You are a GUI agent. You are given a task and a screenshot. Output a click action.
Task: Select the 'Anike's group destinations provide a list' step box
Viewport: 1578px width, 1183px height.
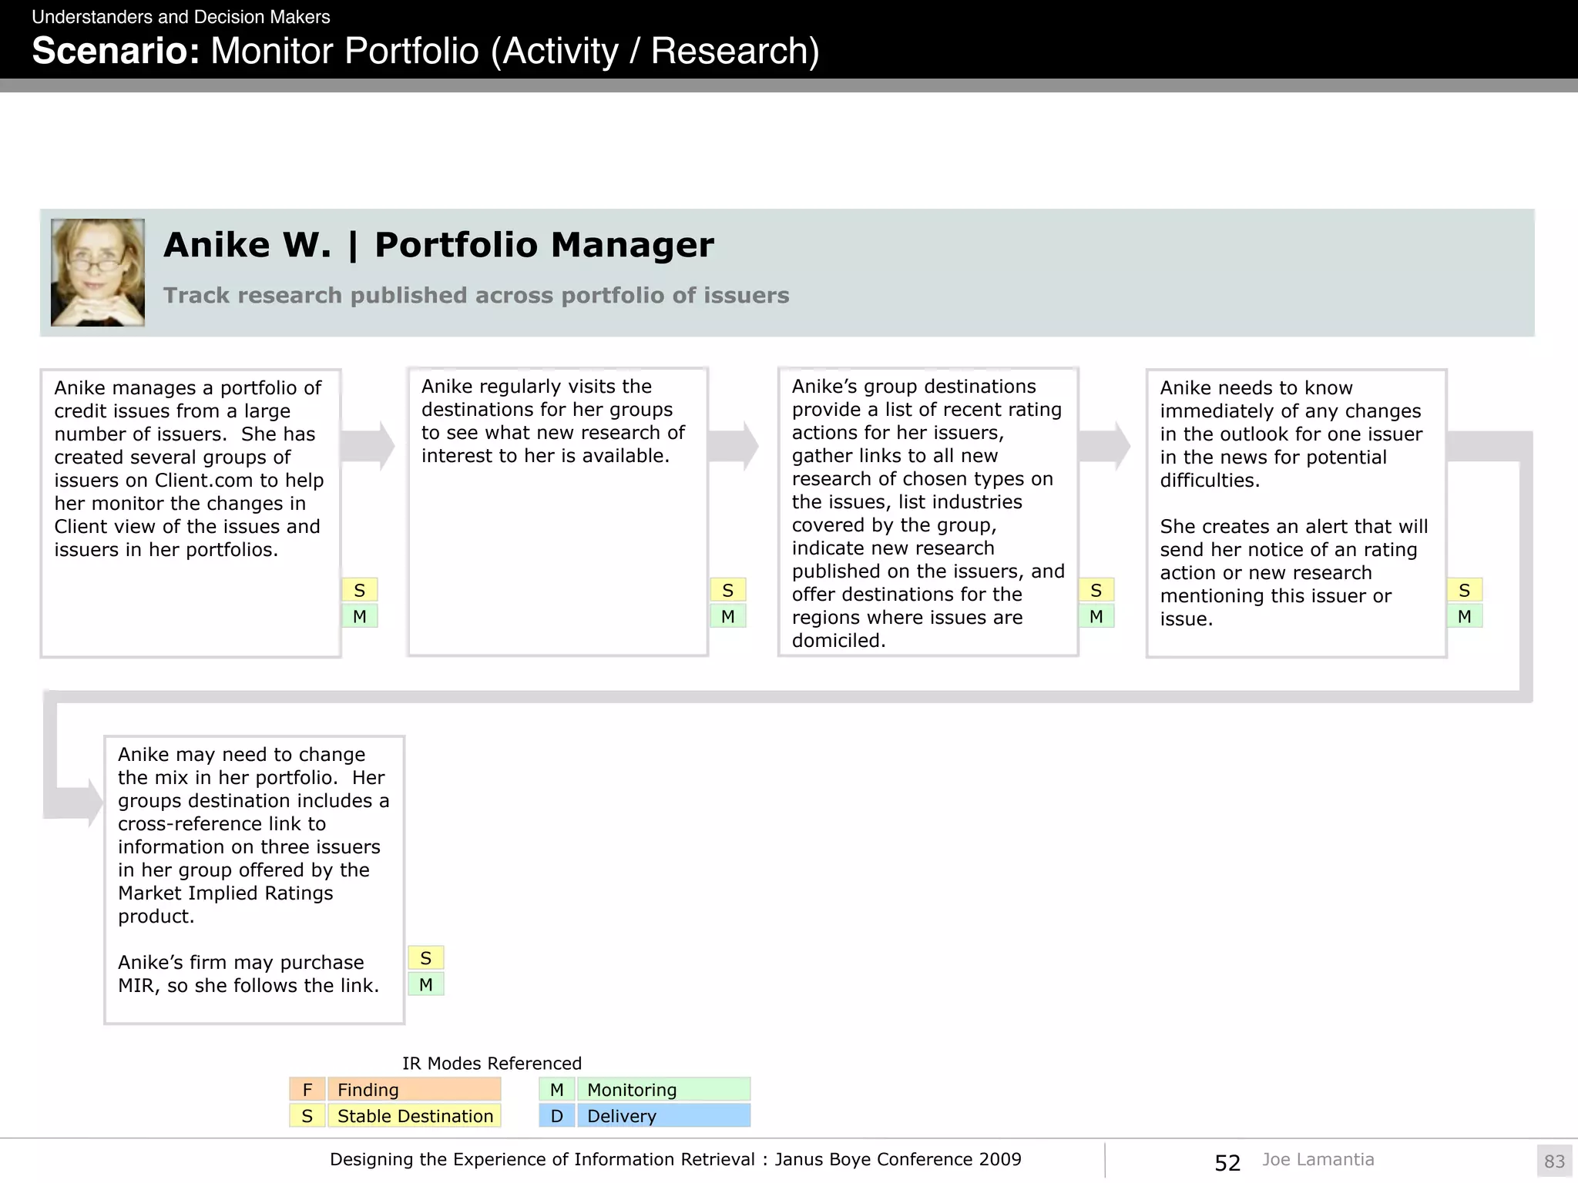[x=928, y=511]
